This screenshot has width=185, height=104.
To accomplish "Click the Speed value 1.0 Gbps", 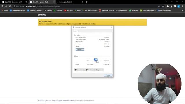I will coord(107,46).
